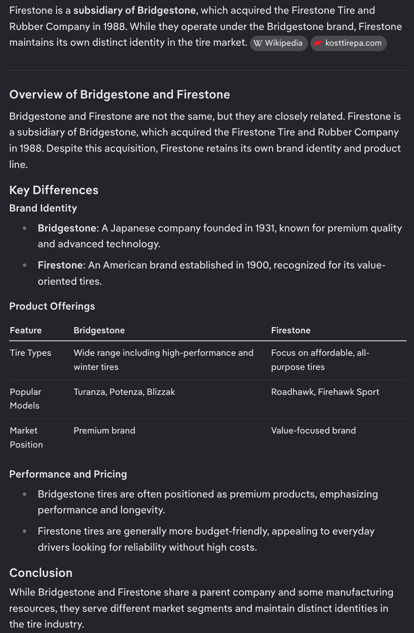
Task: Click the Value-focused brand table cell
Action: point(313,430)
